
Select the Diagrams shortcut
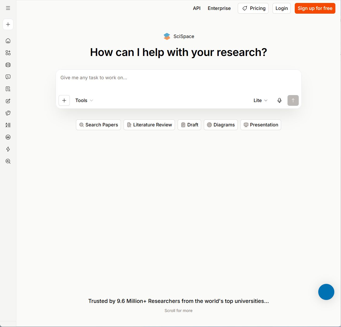[x=221, y=125]
